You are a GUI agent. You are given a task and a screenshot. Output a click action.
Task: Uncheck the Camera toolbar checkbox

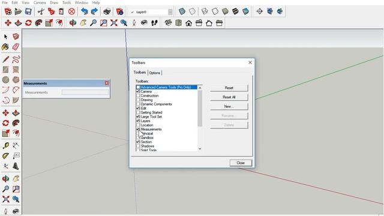(x=138, y=91)
